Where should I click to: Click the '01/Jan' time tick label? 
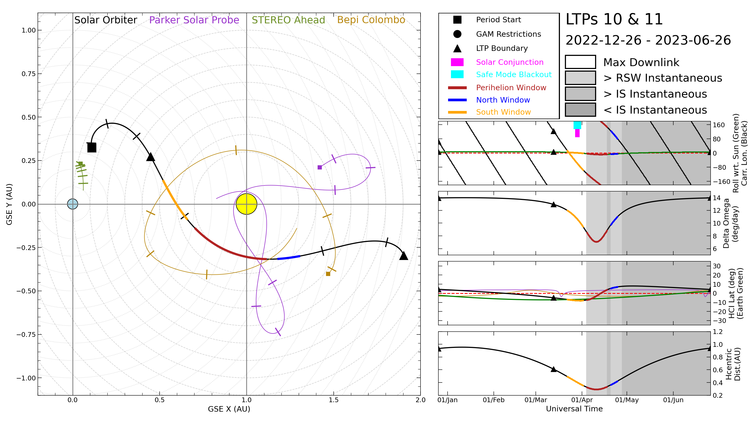click(447, 400)
